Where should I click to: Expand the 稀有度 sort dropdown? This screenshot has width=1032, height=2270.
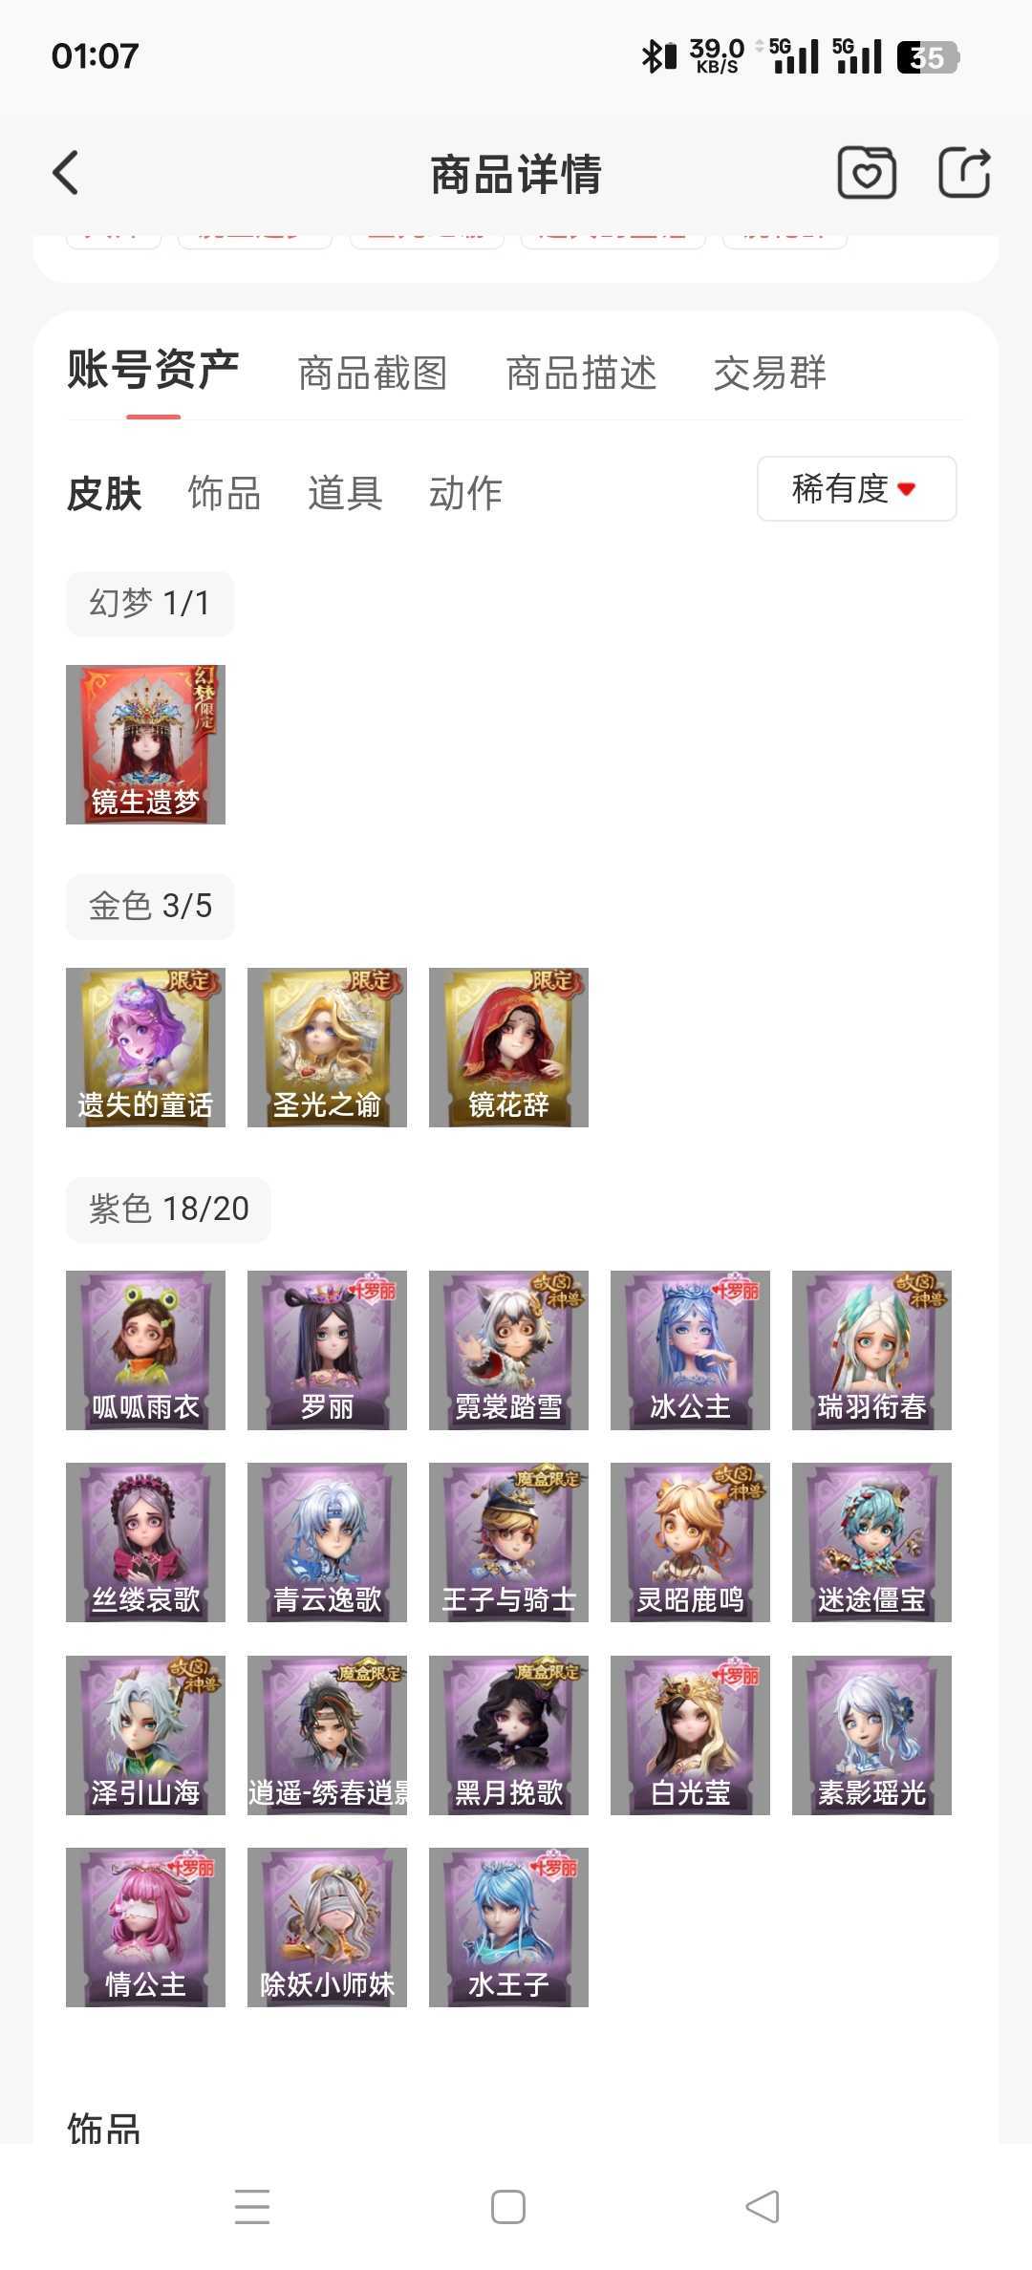tap(857, 489)
